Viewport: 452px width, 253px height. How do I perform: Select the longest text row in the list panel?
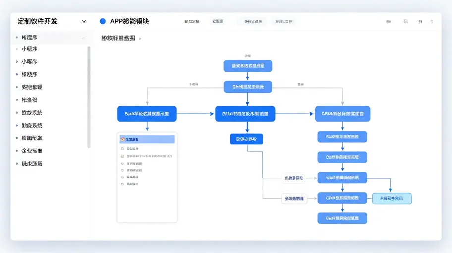pos(147,156)
